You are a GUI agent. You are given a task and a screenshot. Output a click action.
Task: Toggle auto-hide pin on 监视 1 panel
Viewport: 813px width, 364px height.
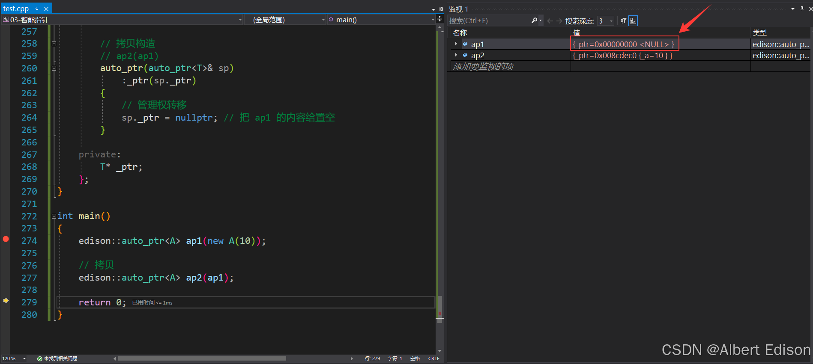(x=802, y=9)
